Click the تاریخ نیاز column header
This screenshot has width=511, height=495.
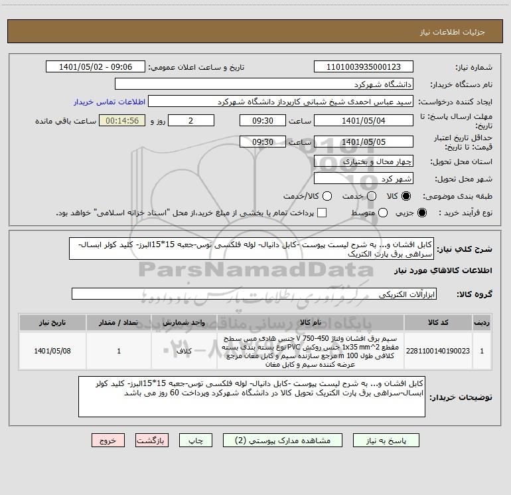point(52,322)
